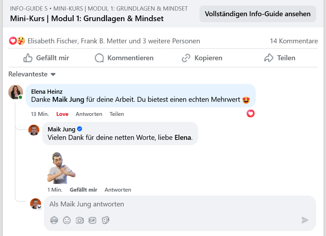Open Elena Heinz's profile picture
This screenshot has width=326, height=236.
[x=15, y=92]
